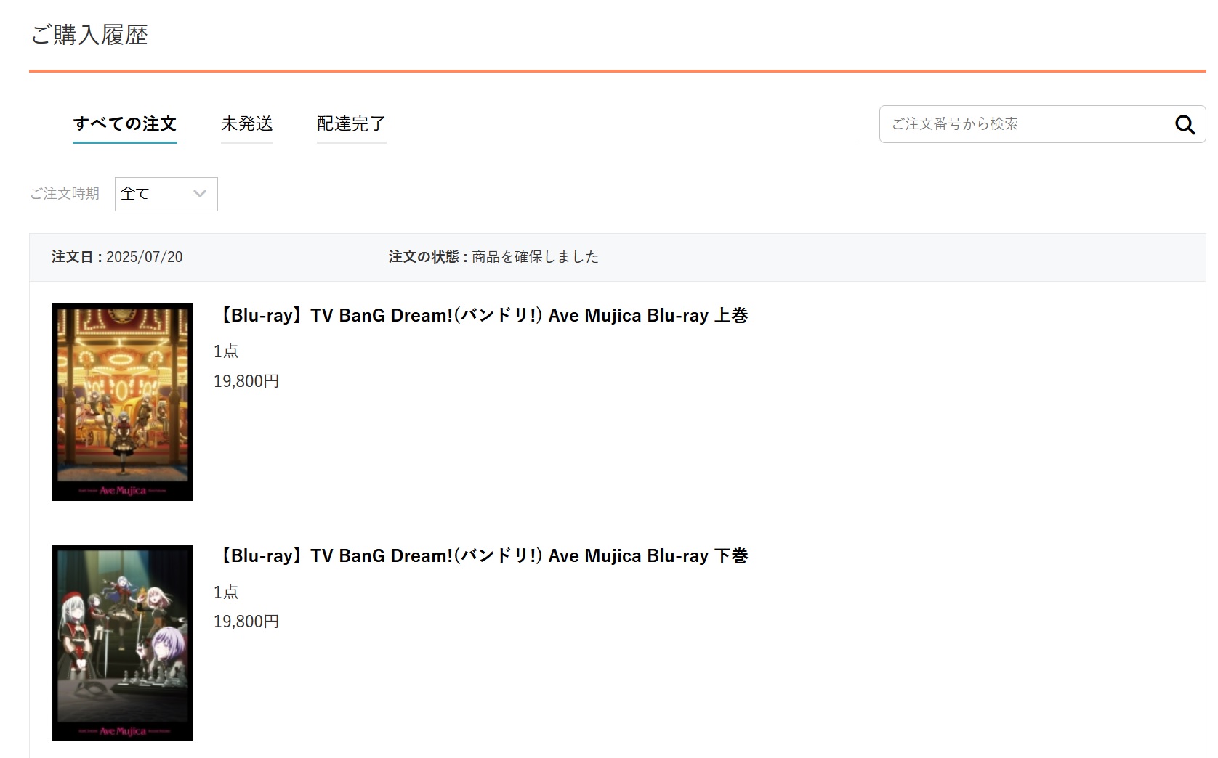Select the 配達完了 tab
This screenshot has height=758, width=1218.
(x=351, y=124)
